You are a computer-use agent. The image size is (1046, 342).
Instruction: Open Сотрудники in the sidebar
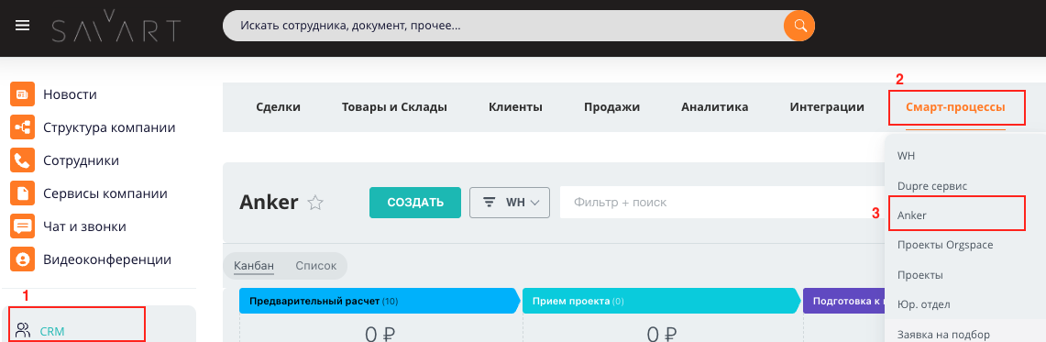click(x=82, y=160)
